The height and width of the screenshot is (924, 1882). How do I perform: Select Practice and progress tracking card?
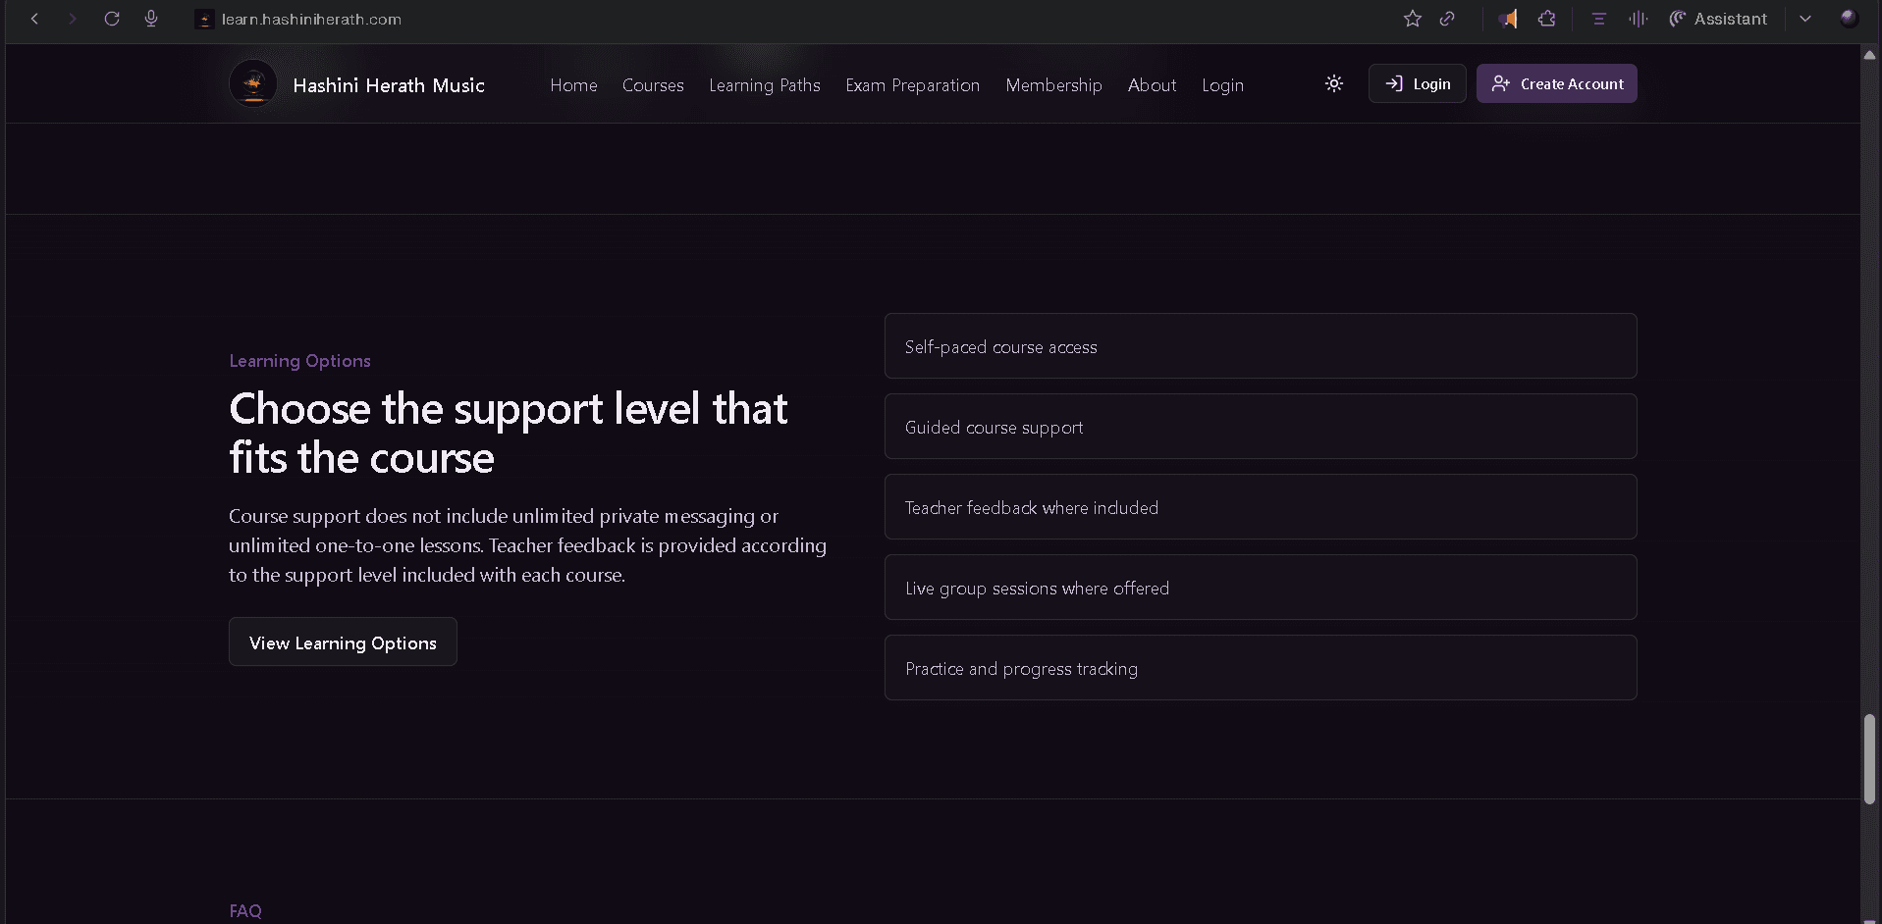tap(1261, 668)
